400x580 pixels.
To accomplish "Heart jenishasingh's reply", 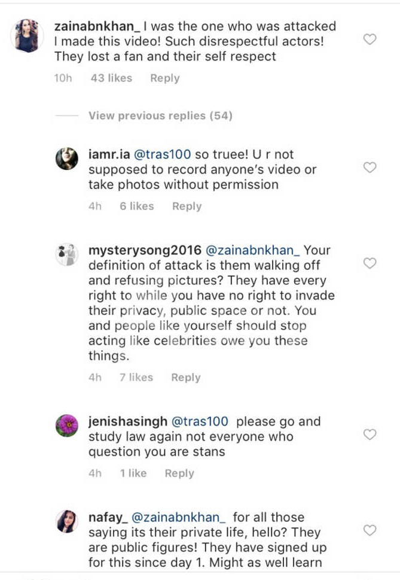I will click(x=370, y=435).
